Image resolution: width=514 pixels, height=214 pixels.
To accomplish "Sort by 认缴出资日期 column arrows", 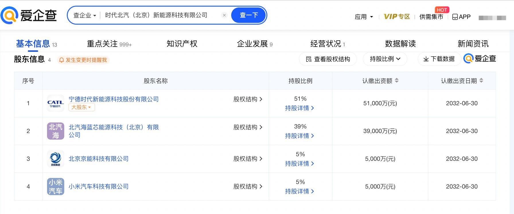I will pyautogui.click(x=481, y=81).
